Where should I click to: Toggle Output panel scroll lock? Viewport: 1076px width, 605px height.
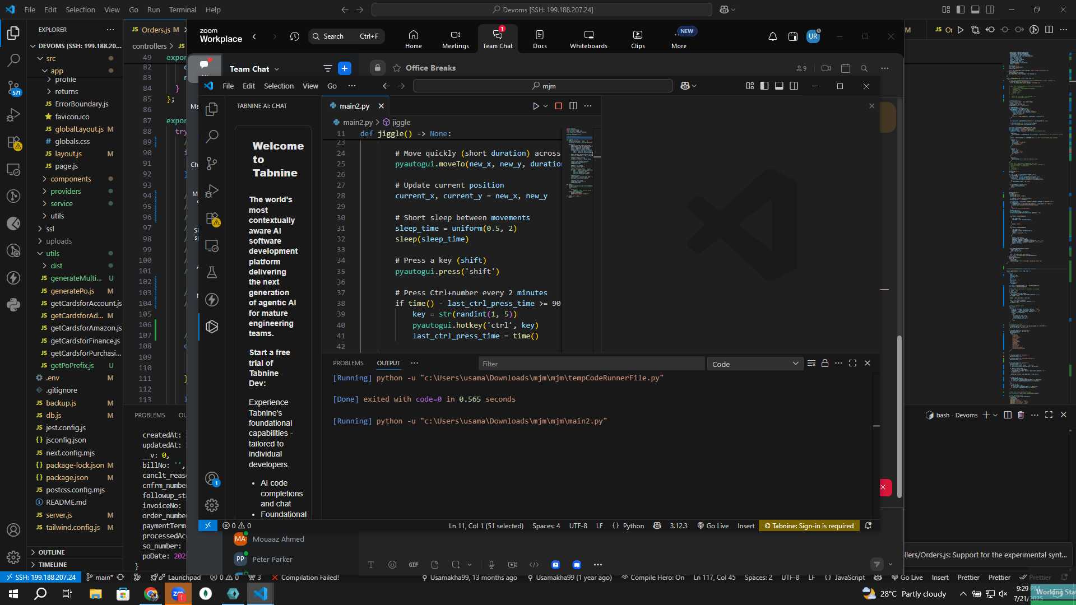824,363
